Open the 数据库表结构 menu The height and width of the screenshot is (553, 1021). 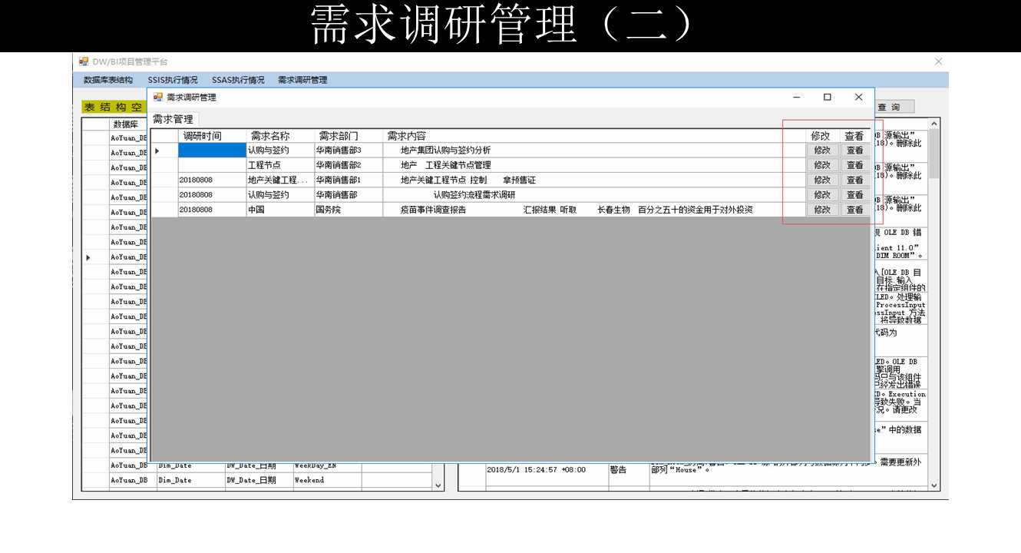[108, 80]
